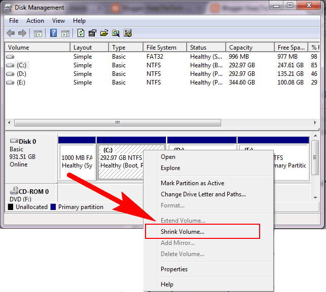This screenshot has width=326, height=292.
Task: Open the Action menu
Action: 35,21
